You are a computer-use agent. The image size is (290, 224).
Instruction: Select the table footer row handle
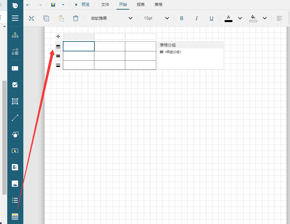tap(58, 65)
